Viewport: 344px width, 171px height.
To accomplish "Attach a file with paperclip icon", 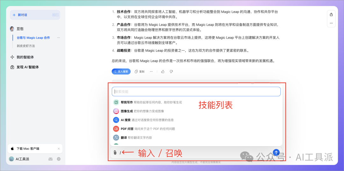I will 115,153.
